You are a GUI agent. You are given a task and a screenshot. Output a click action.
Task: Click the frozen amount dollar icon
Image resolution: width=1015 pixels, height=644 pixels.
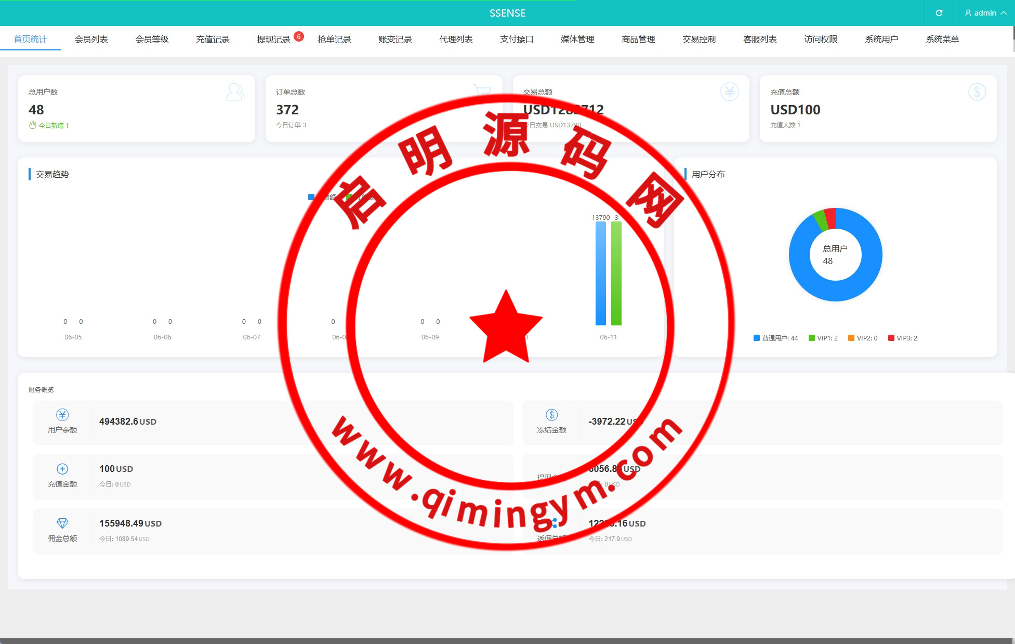551,415
